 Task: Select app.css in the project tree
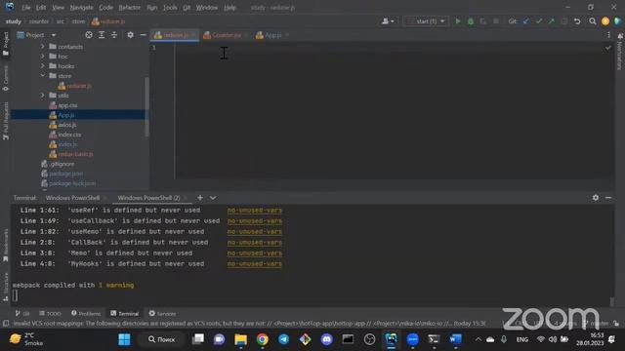67,105
